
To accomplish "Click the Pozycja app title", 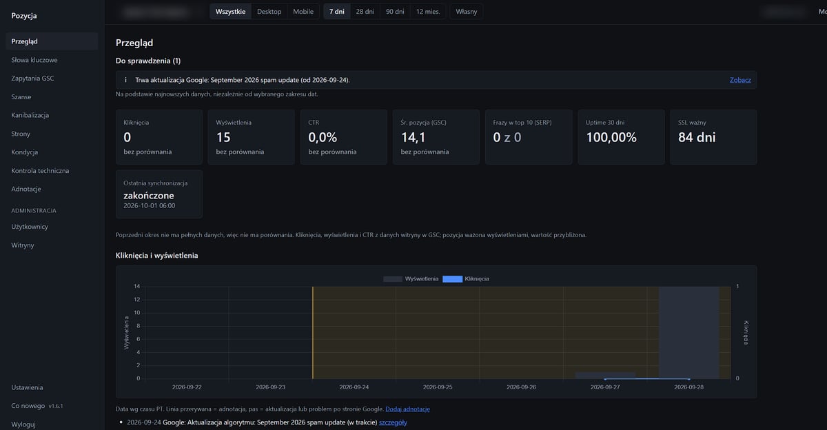I will [24, 15].
